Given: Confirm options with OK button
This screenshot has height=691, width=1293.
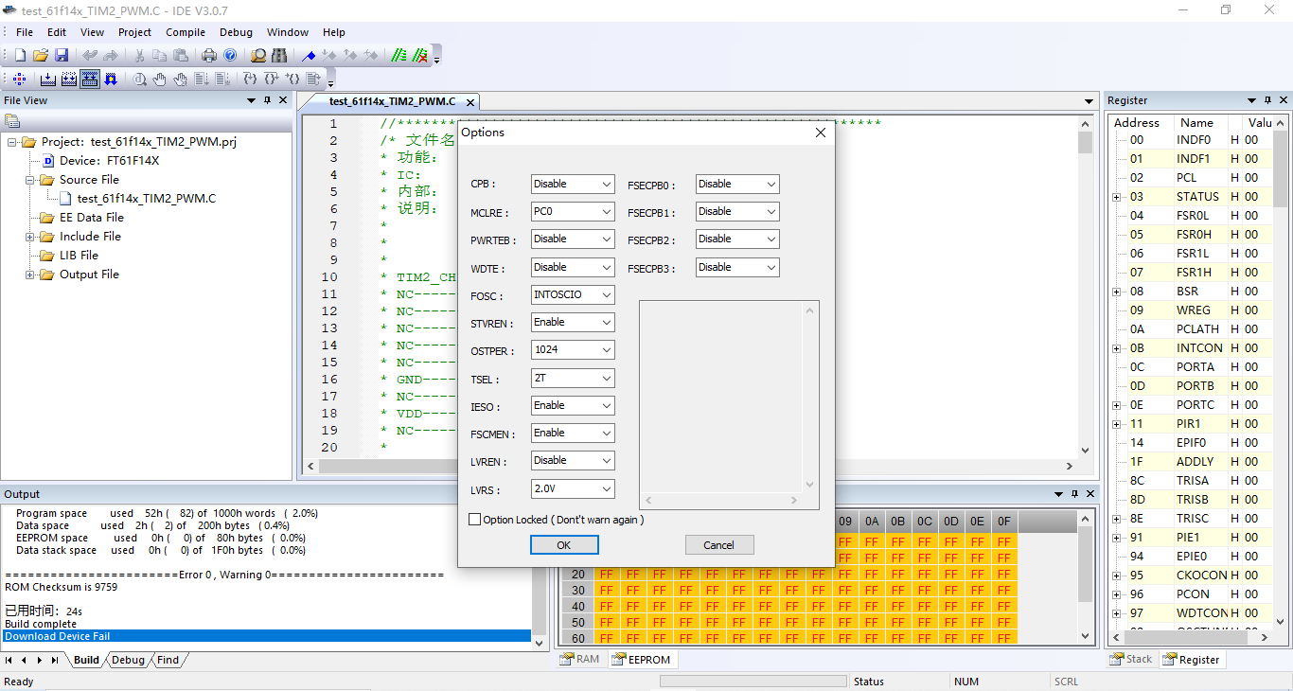Looking at the screenshot, I should coord(564,544).
